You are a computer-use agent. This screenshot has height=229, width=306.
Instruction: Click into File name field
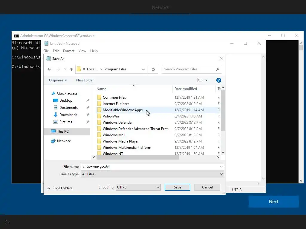pos(150,166)
